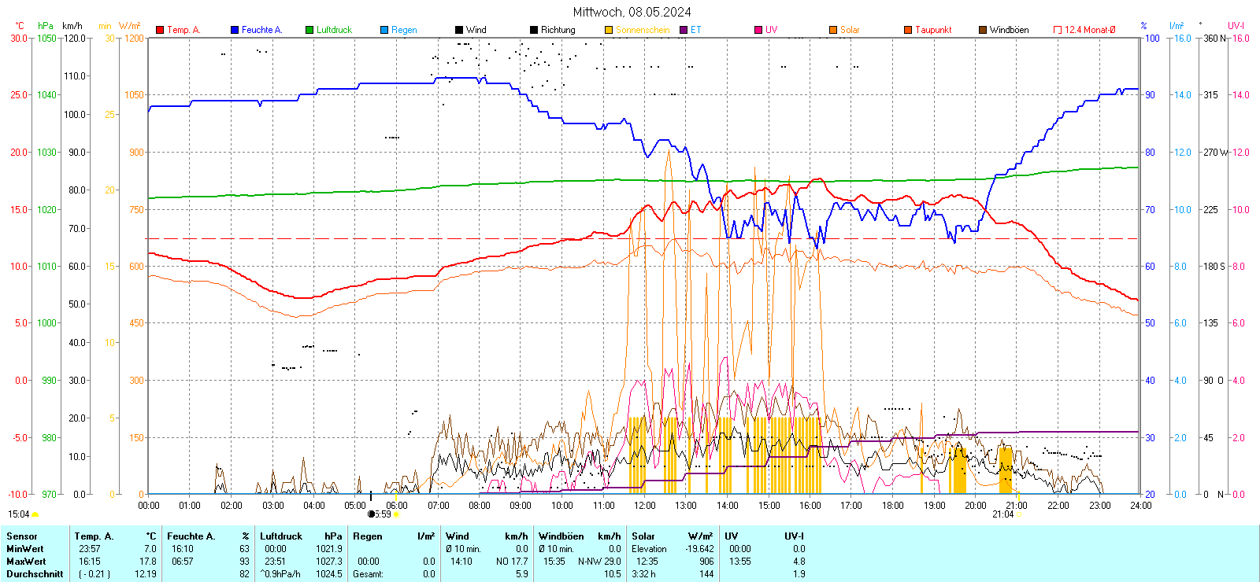Toggle the 12.4 Monat-Ø outlined box
The image size is (1260, 582).
click(x=1058, y=30)
